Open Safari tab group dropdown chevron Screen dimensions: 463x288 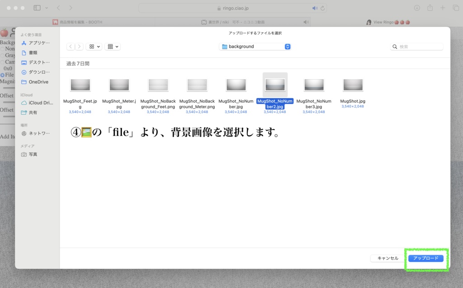[x=47, y=8]
